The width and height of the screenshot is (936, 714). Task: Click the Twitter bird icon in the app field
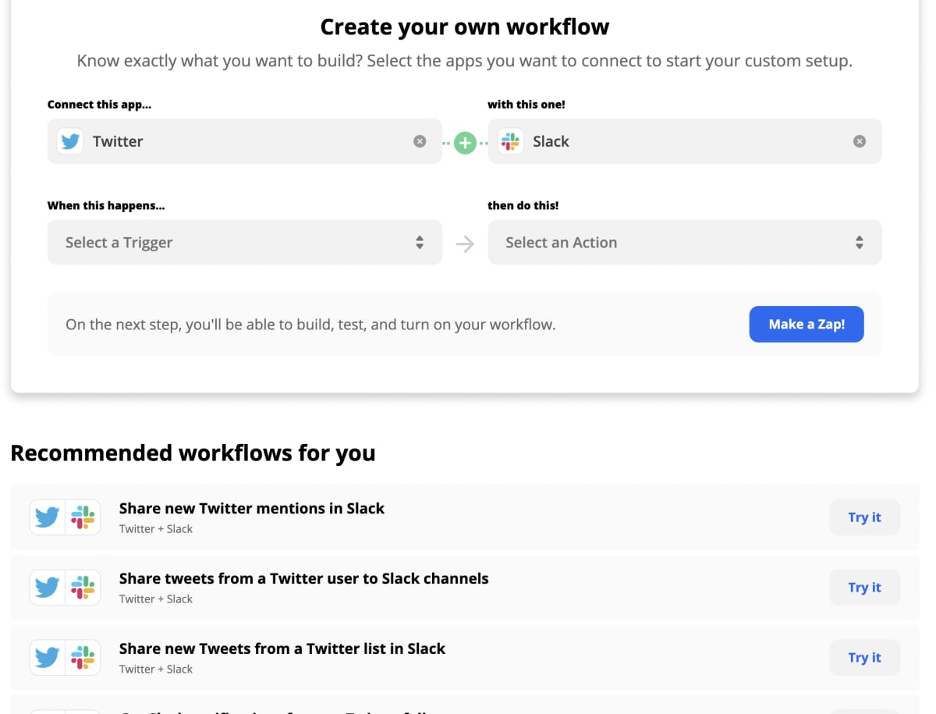point(70,141)
